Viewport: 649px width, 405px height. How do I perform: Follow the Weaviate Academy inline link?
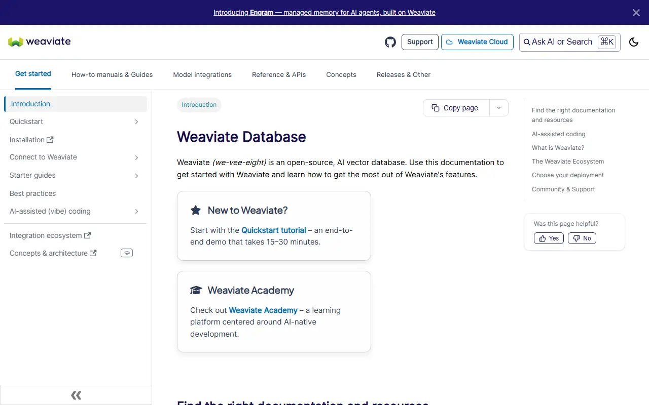(263, 310)
